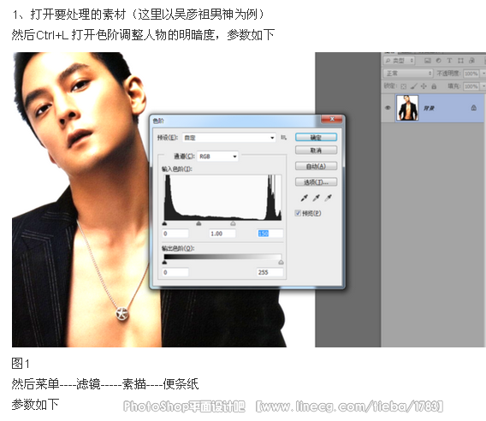The width and height of the screenshot is (486, 421).
Task: Open the 预设(E) preset dropdown
Action: click(x=228, y=137)
